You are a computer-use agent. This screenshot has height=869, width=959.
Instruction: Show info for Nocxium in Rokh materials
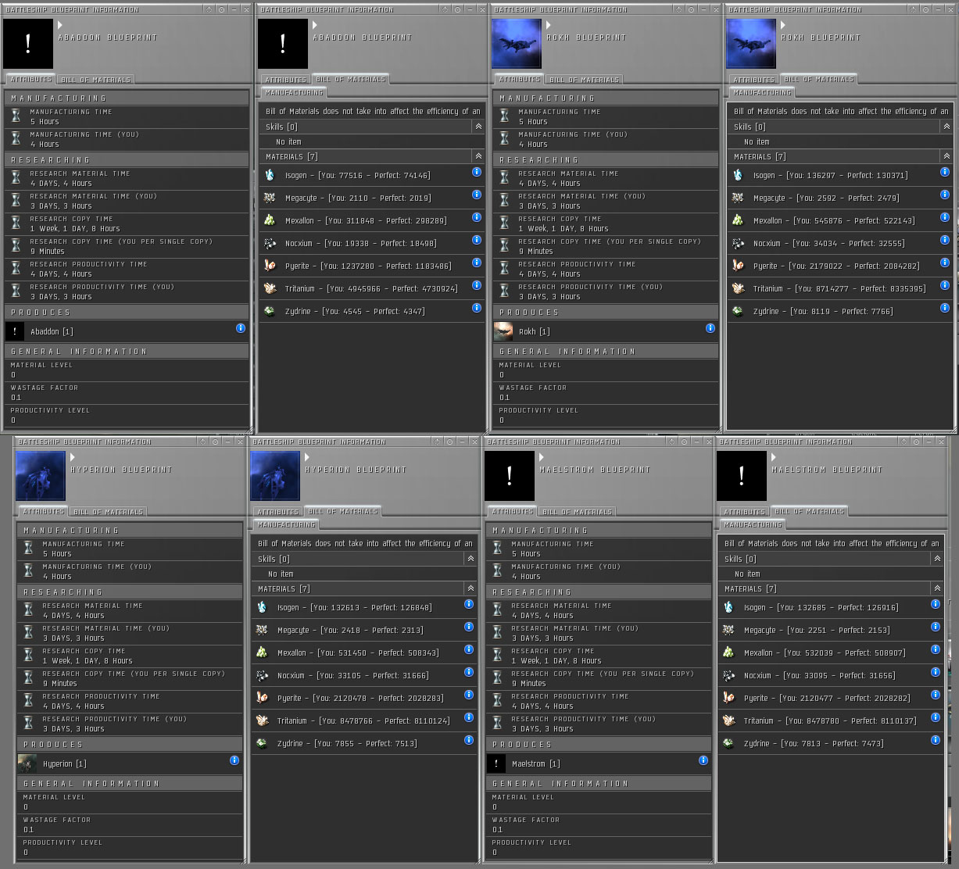[944, 240]
